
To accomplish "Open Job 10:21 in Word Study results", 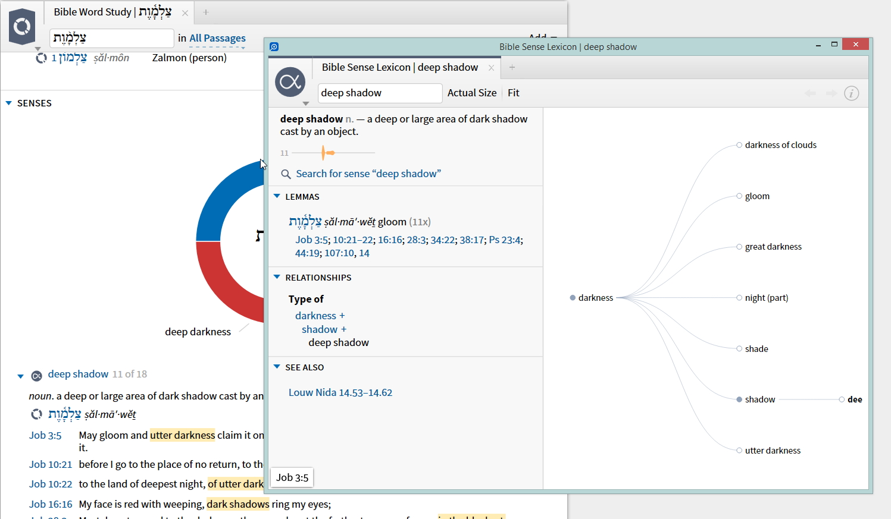I will click(51, 464).
